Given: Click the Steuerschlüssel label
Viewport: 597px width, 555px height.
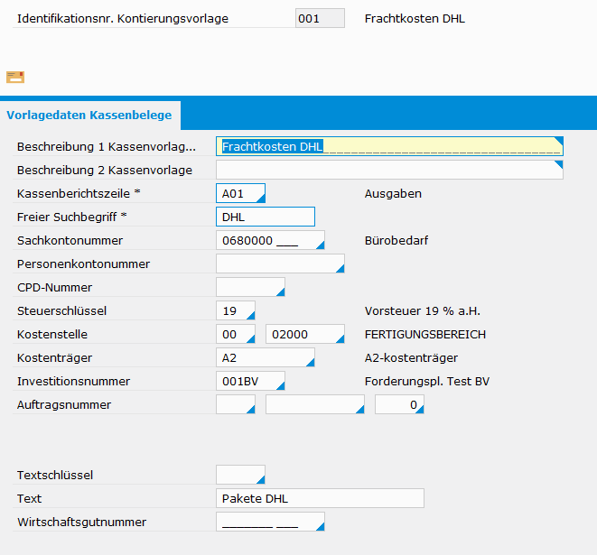Looking at the screenshot, I should [x=61, y=310].
